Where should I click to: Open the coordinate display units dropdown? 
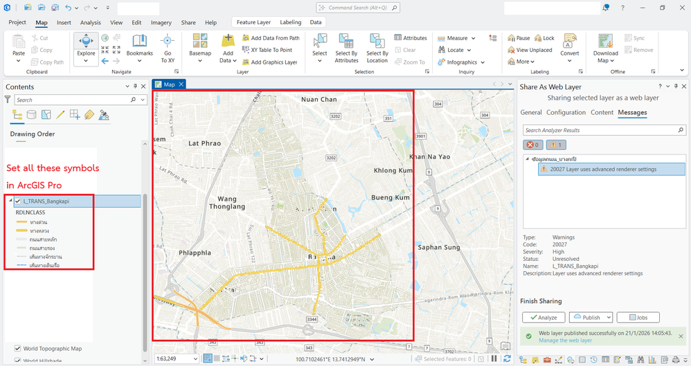[x=372, y=359]
